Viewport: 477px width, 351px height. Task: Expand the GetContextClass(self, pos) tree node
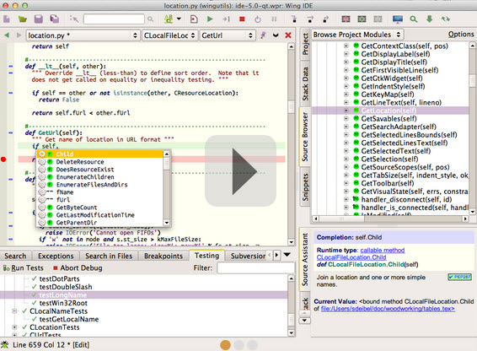click(x=346, y=46)
